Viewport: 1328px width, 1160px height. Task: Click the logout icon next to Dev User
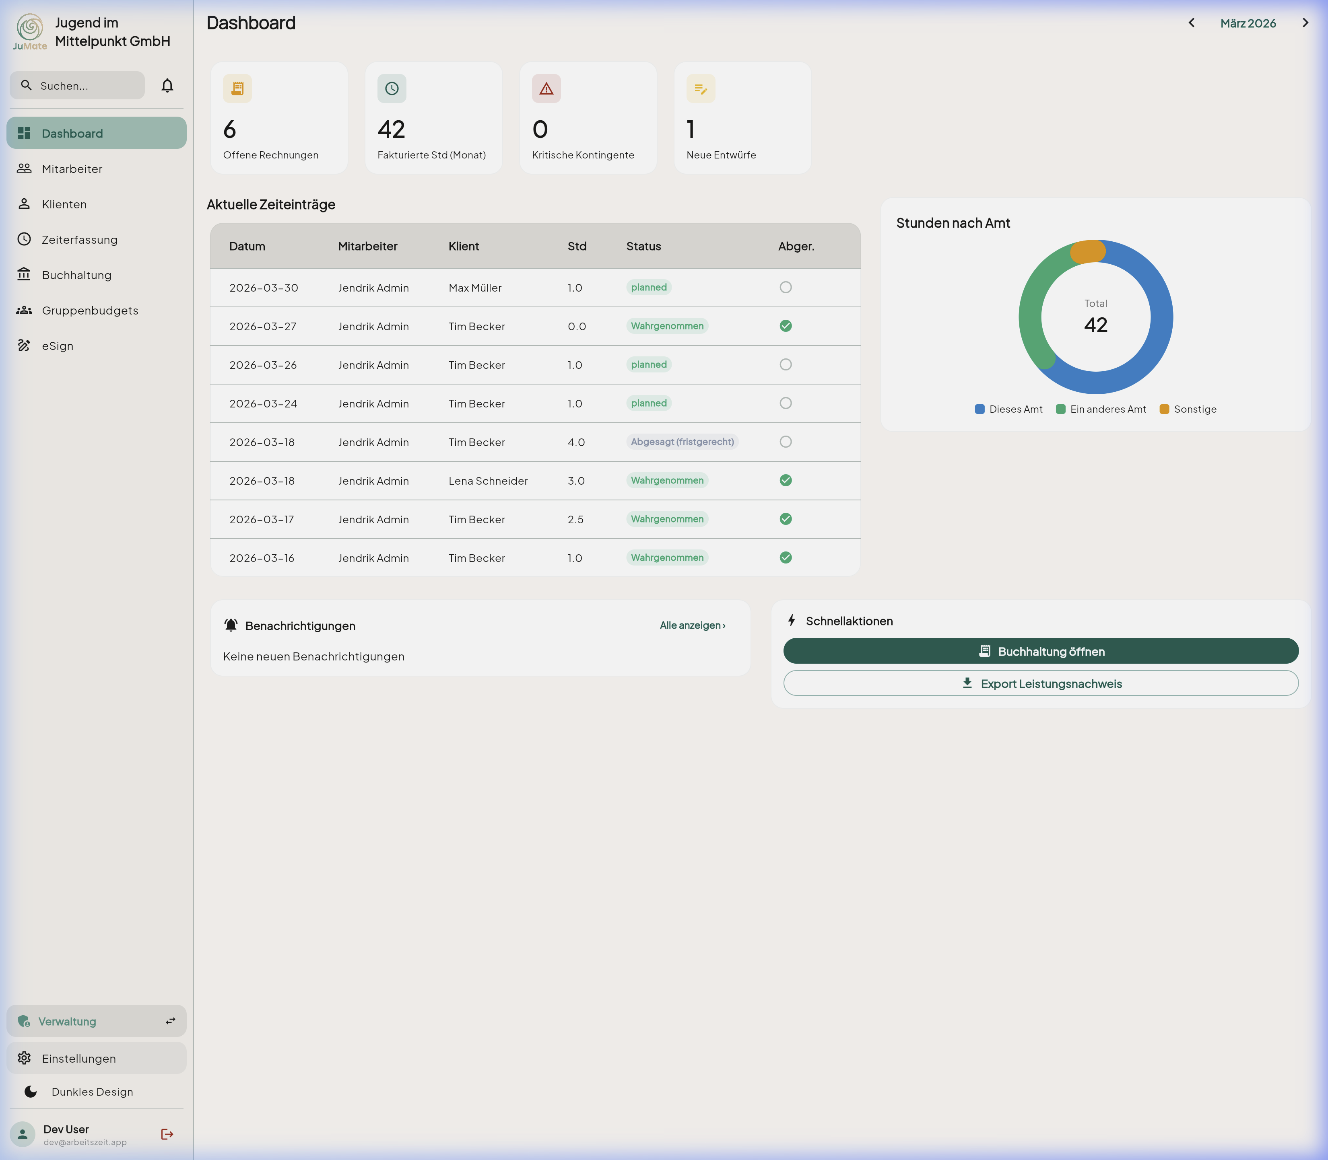(x=167, y=1133)
